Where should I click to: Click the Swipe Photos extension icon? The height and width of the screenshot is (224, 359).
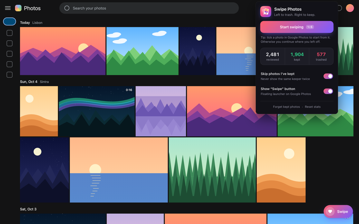pos(266,12)
